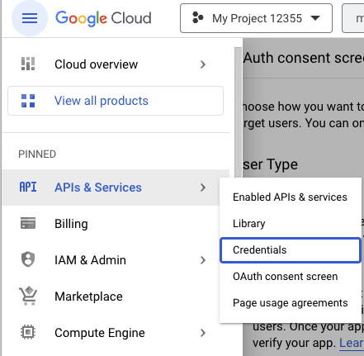Click the Marketplace cart icon
364x356 pixels.
[x=28, y=296]
